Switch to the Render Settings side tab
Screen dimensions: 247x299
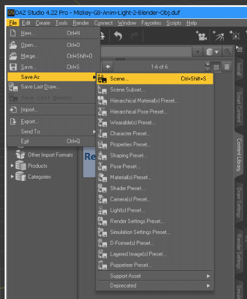tap(239, 251)
